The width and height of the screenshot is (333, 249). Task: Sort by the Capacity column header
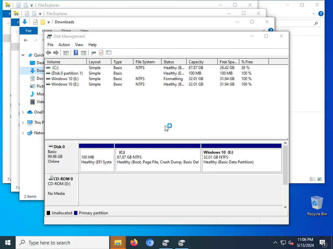[202, 62]
